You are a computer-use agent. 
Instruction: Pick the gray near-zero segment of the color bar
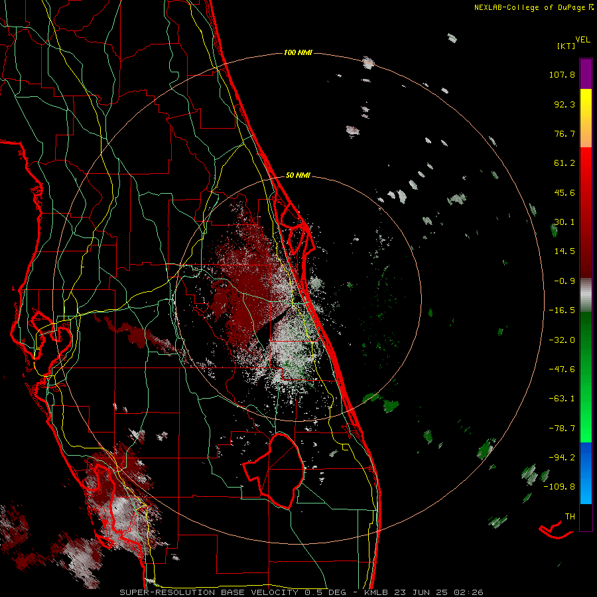pyautogui.click(x=586, y=295)
